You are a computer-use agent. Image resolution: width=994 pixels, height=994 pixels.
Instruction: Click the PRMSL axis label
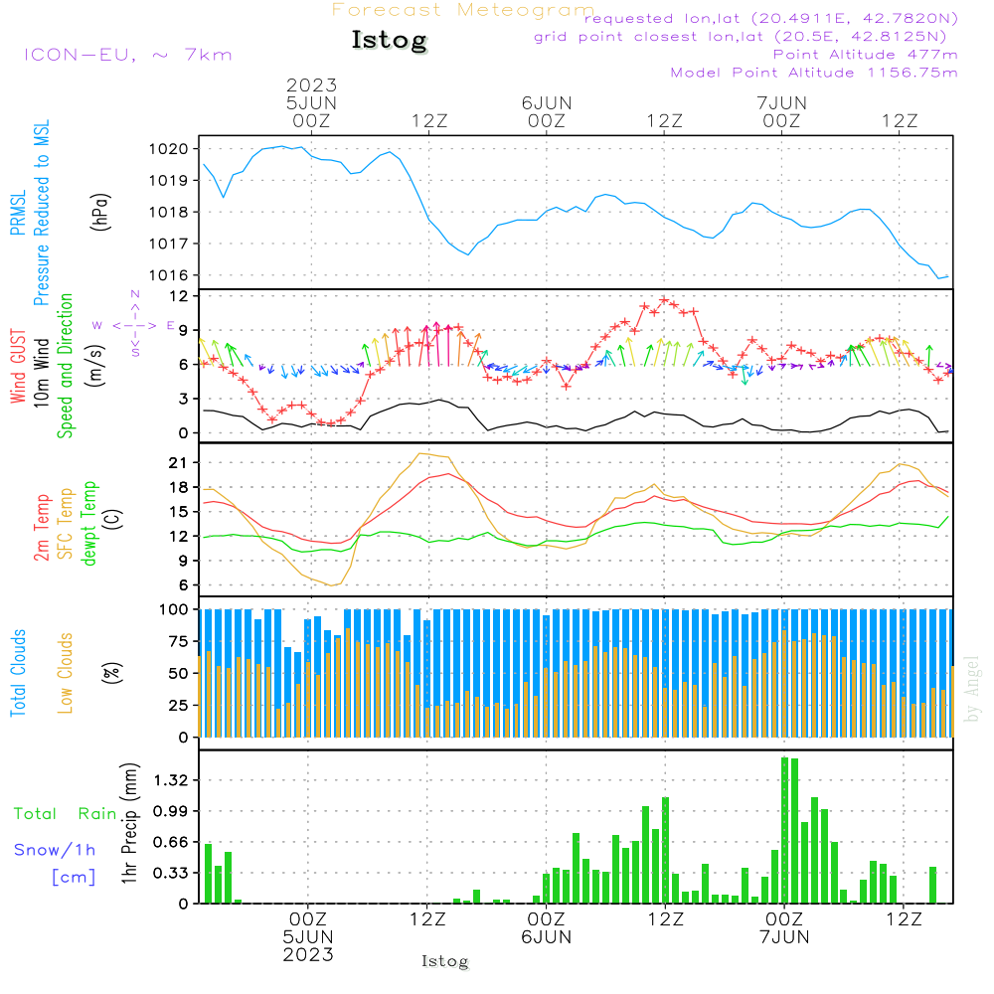click(18, 213)
